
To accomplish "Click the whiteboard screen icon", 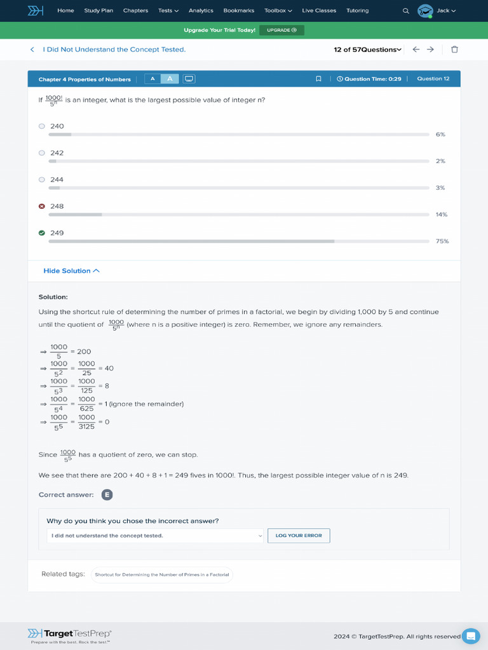I will [189, 79].
